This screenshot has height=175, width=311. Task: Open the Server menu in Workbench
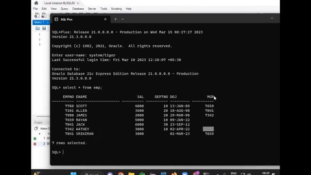[x=92, y=9]
